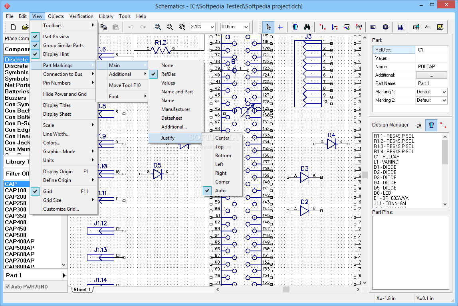Image resolution: width=458 pixels, height=306 pixels.
Task: Open the 0.05 in grid size dropdown
Action: pyautogui.click(x=246, y=27)
